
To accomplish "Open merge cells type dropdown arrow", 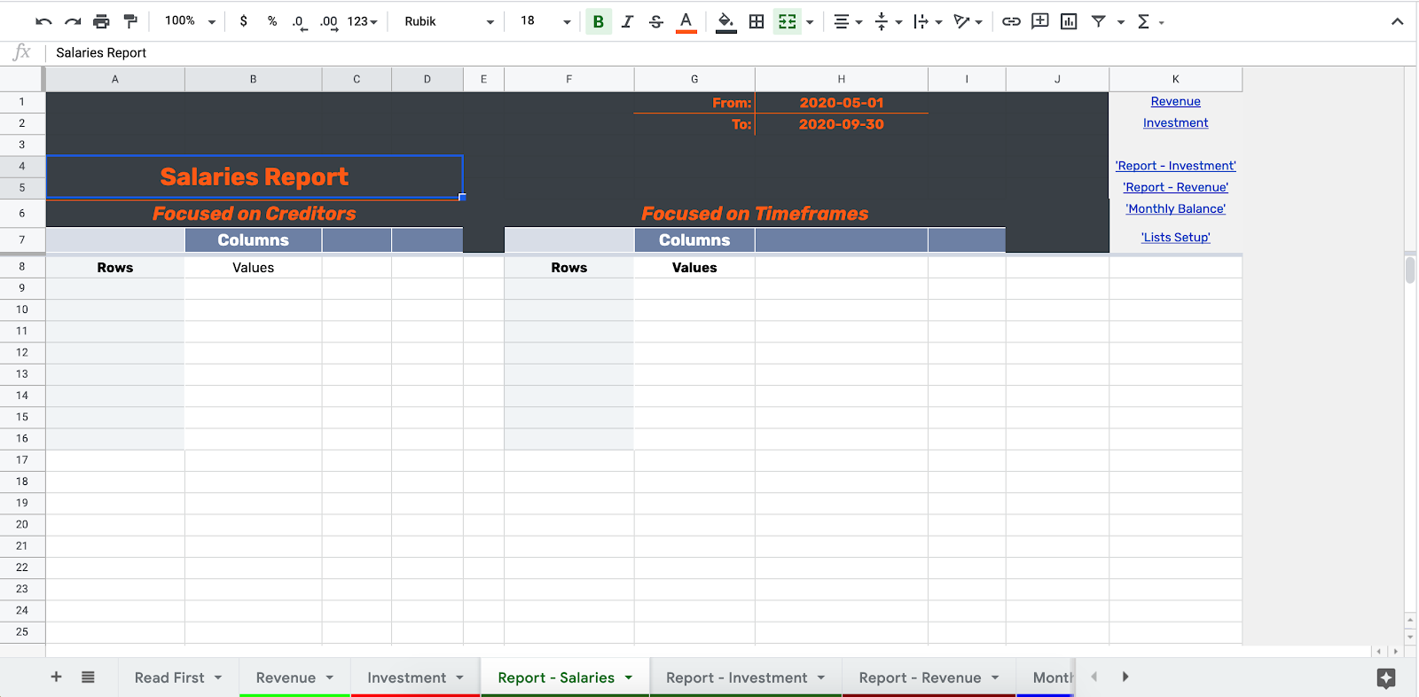I will [810, 22].
